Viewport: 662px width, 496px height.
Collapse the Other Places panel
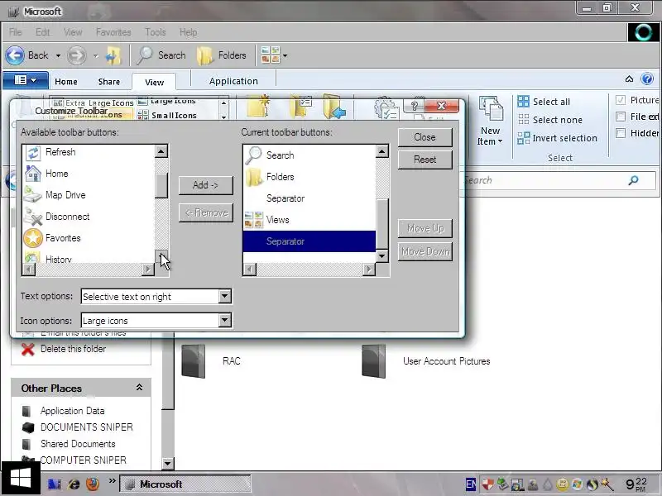click(139, 387)
